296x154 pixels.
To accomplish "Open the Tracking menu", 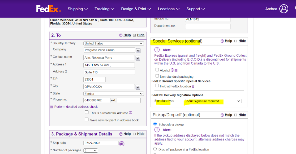I will pos(104,9).
